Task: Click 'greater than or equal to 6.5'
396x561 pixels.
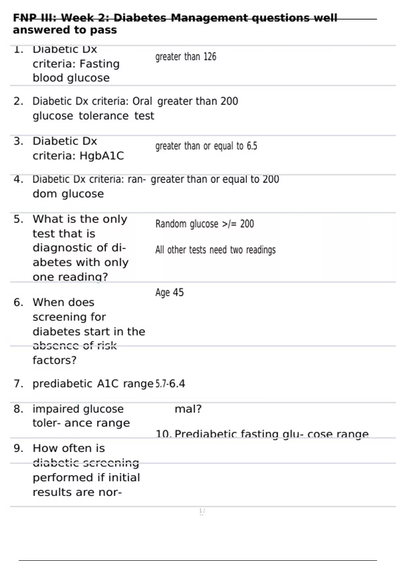Action: [x=206, y=146]
